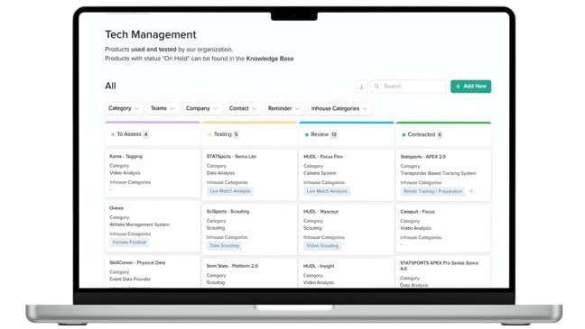Select the Testing column header
585x329 pixels.
point(249,134)
